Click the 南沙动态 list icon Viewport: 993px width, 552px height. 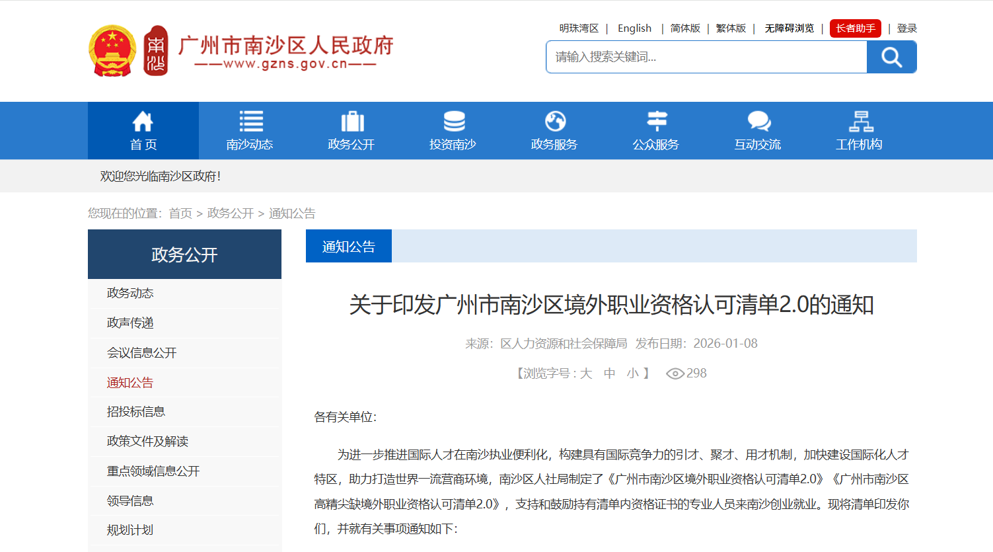(x=251, y=121)
